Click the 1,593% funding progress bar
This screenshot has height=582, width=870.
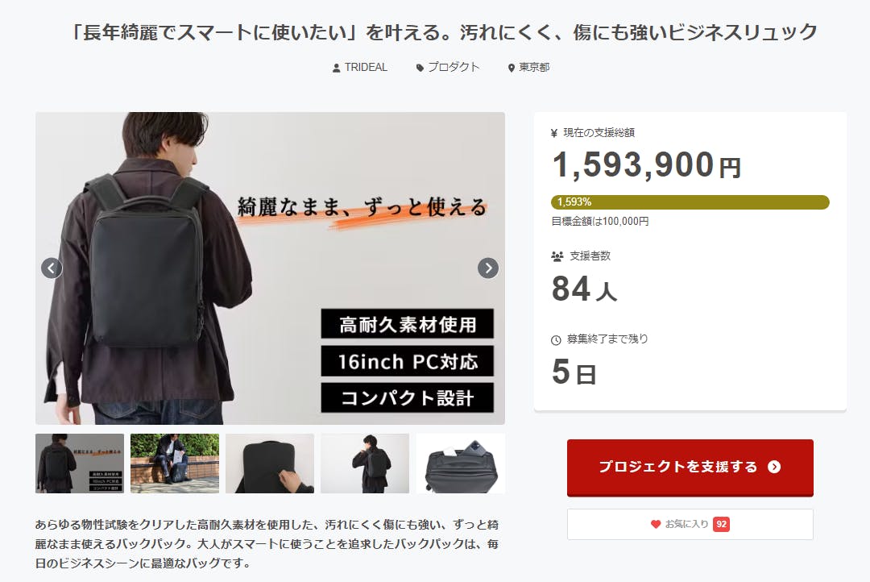click(x=690, y=202)
